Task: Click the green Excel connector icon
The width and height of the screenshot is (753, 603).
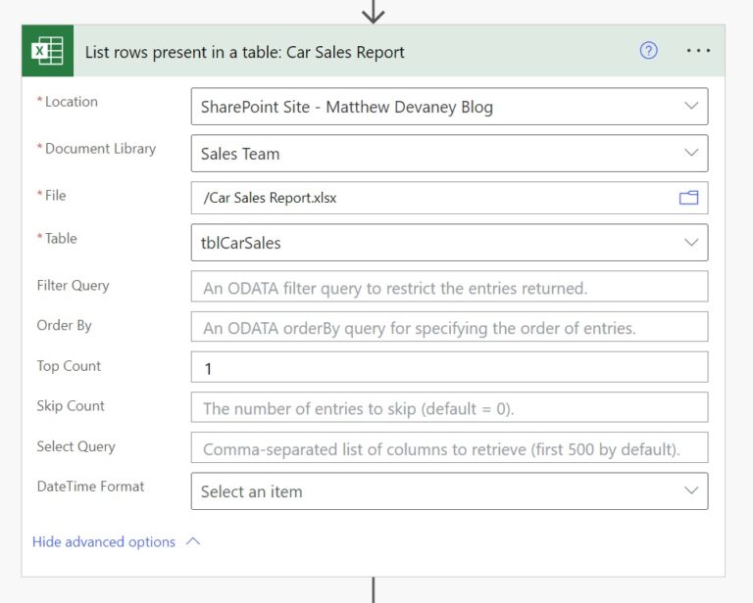Action: point(48,51)
